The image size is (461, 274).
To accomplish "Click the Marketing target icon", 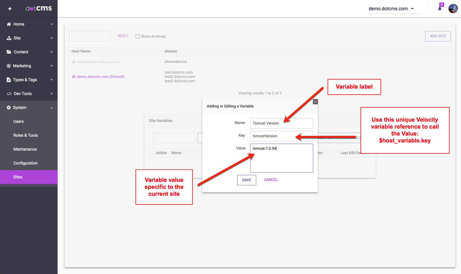I will 9,66.
